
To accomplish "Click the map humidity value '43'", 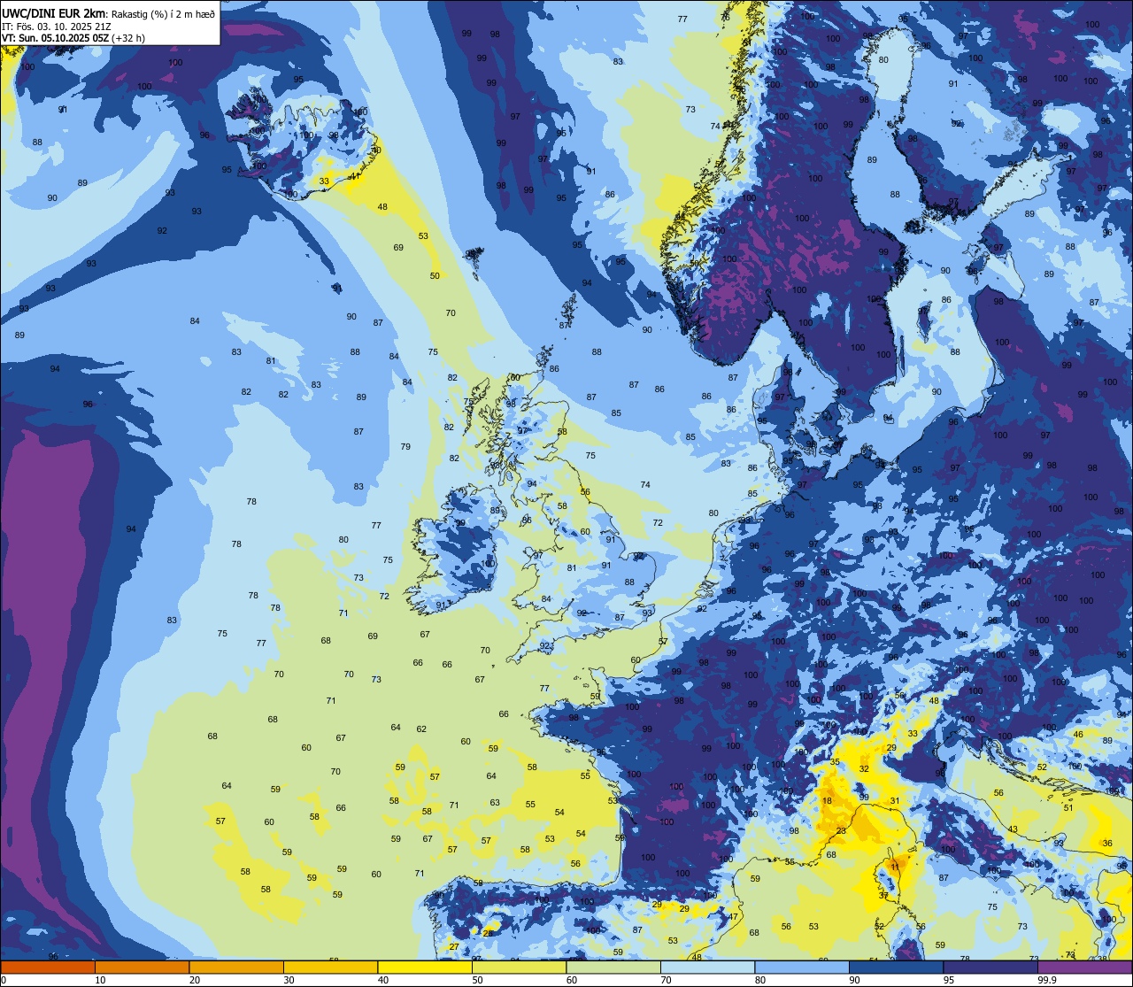I will click(x=1013, y=829).
